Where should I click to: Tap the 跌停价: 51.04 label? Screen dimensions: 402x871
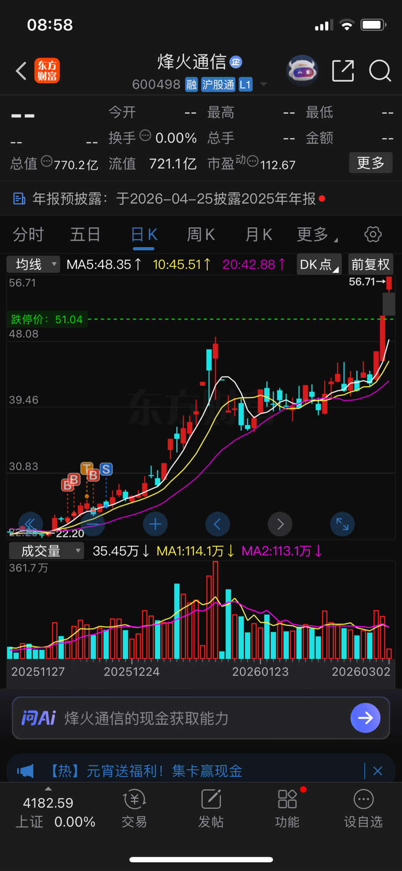pyautogui.click(x=47, y=319)
